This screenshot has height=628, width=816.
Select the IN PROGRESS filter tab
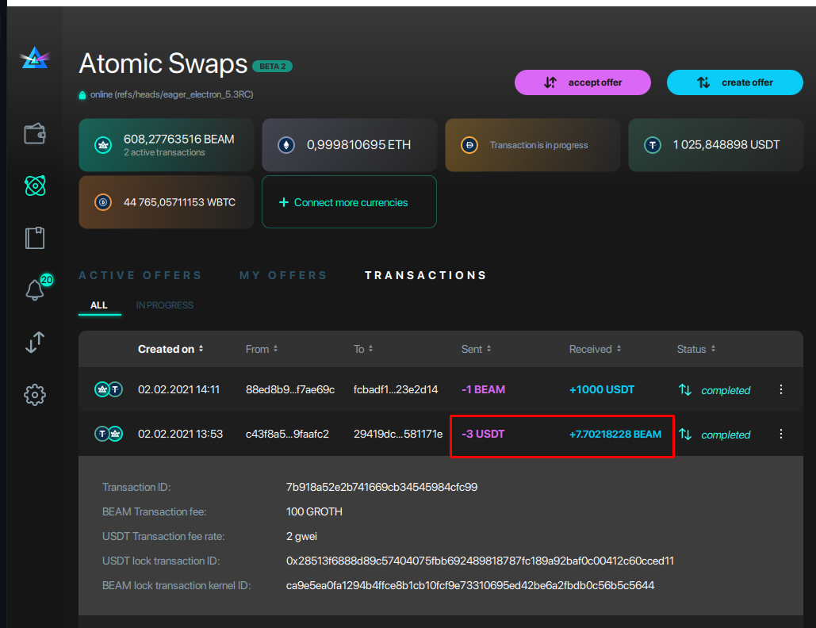164,304
